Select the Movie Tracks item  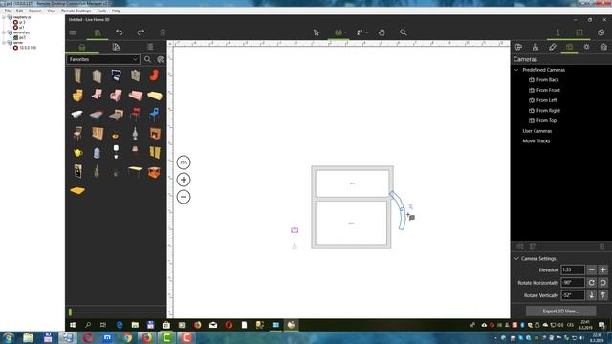pyautogui.click(x=535, y=141)
